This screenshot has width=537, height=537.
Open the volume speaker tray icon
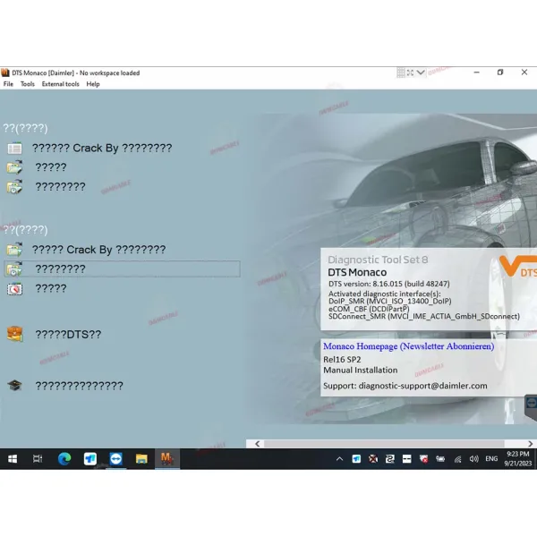474,459
